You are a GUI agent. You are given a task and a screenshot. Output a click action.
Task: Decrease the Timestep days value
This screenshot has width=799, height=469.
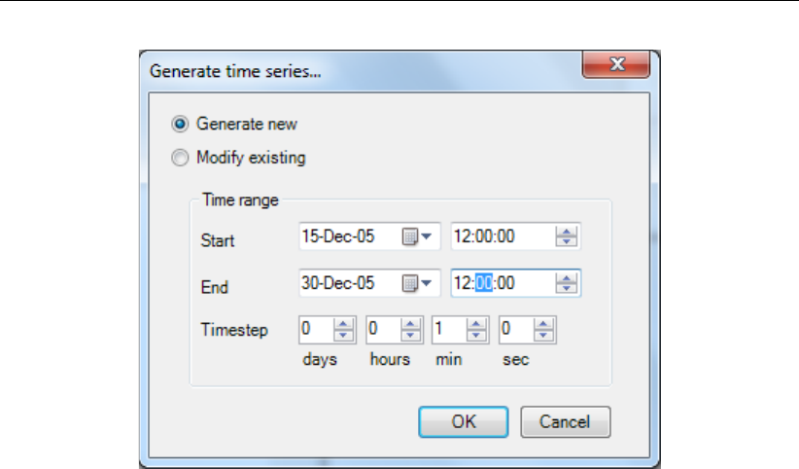(x=343, y=335)
